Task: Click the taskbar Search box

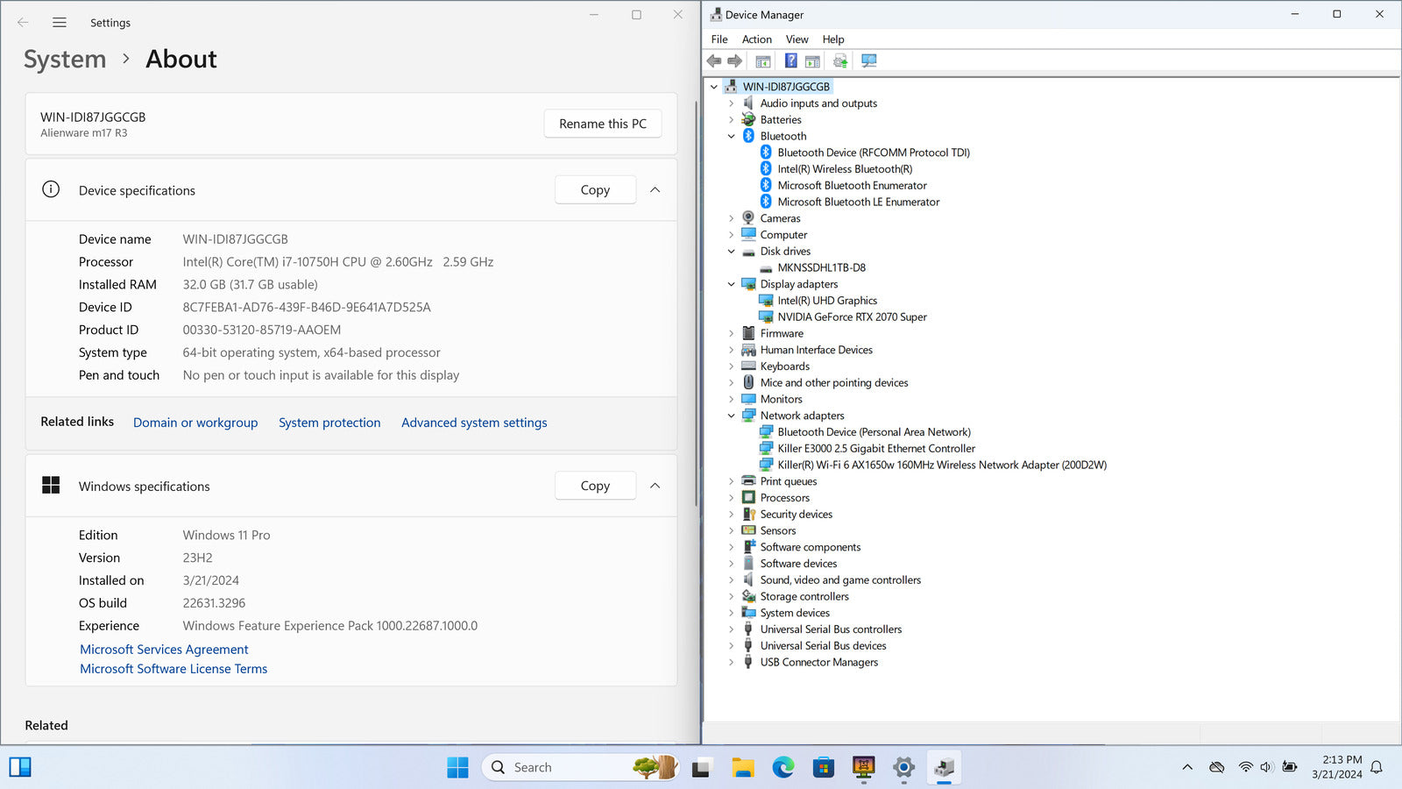Action: [580, 767]
